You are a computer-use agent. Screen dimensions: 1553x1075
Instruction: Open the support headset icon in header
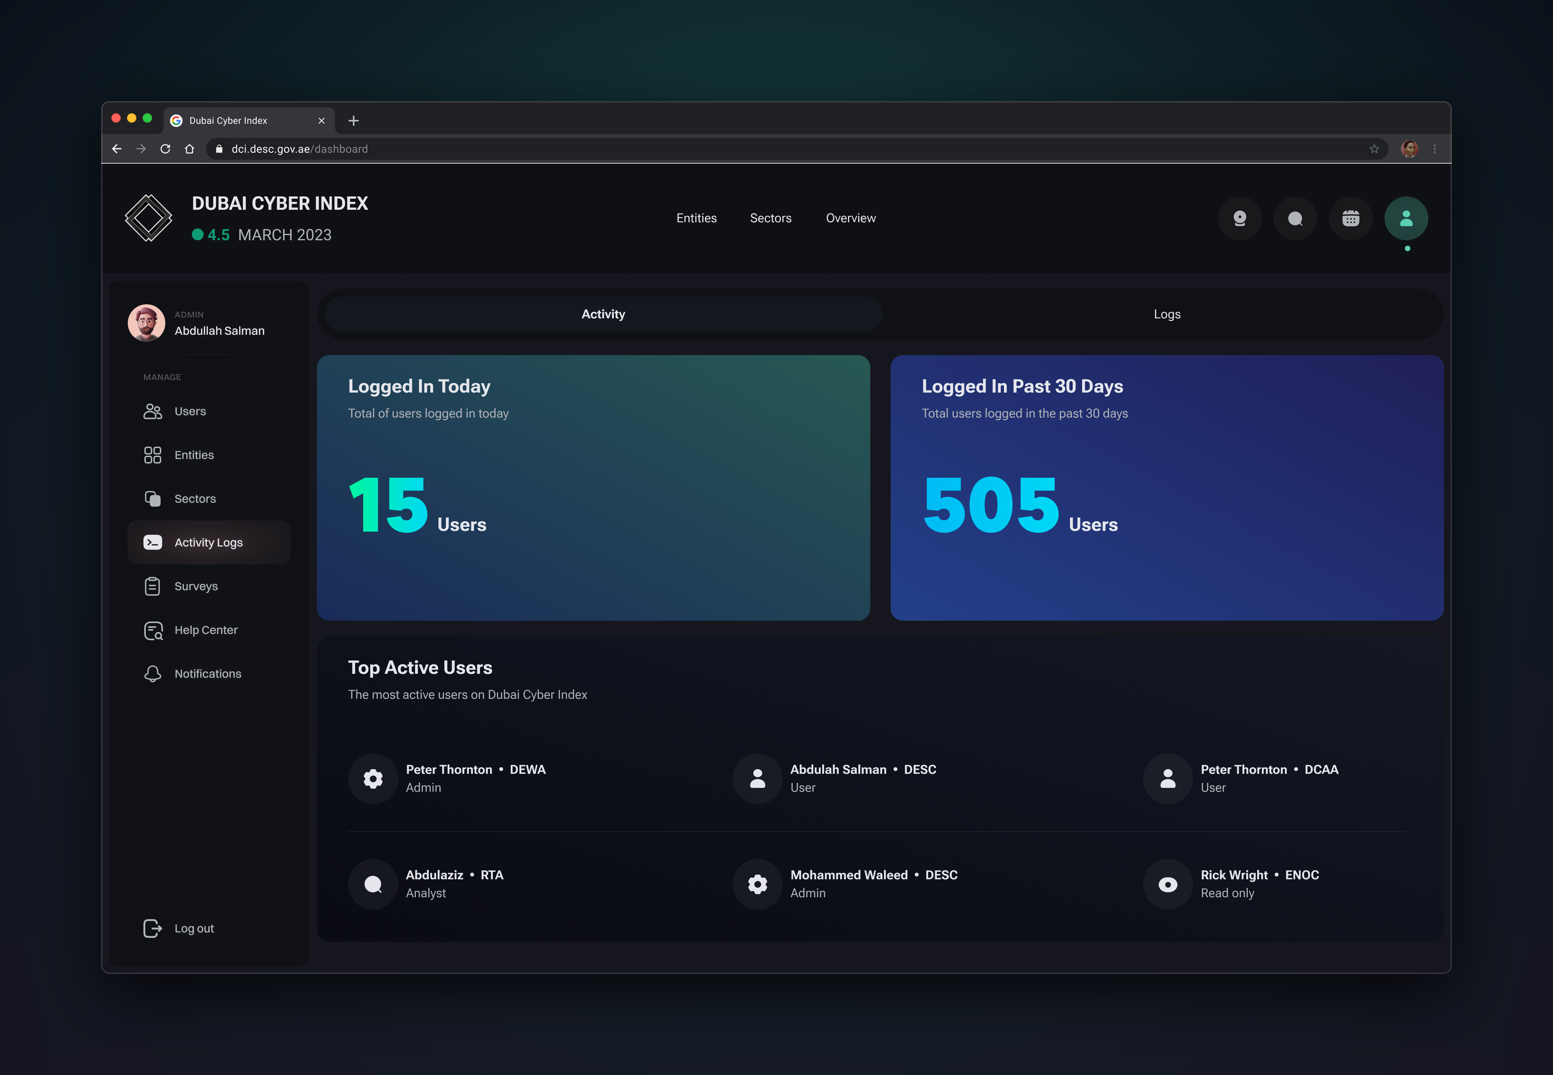pyautogui.click(x=1240, y=218)
